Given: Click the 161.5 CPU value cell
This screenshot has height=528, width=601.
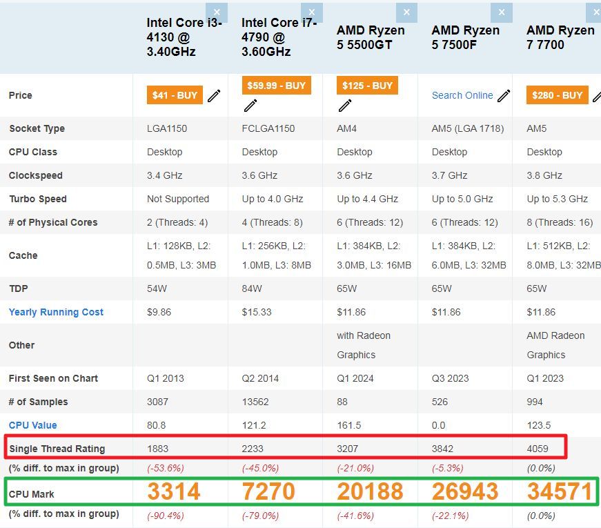Looking at the screenshot, I should (x=348, y=425).
